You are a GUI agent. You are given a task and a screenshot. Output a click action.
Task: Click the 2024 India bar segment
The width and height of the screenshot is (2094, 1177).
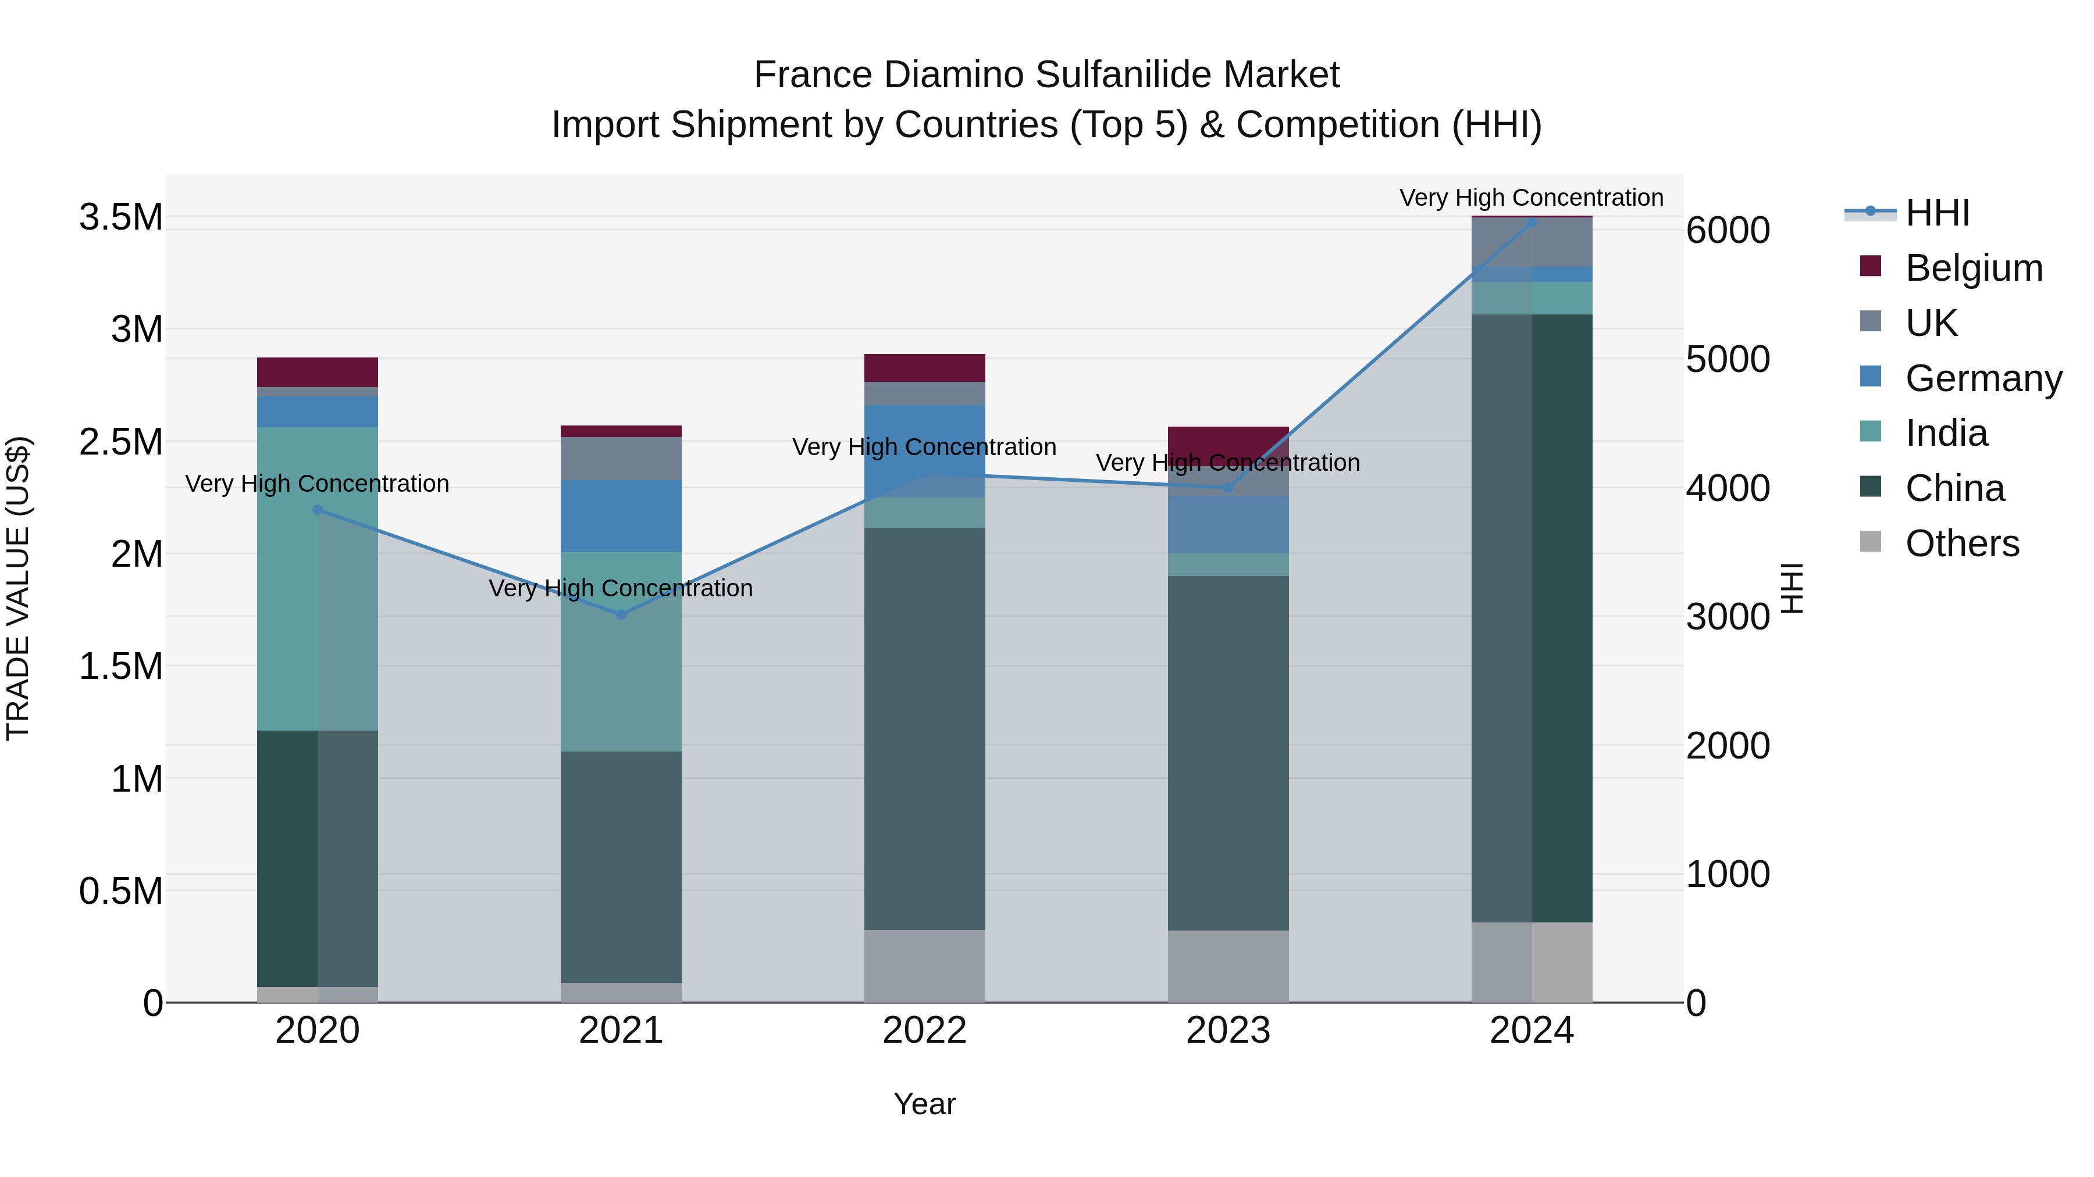click(x=1532, y=298)
